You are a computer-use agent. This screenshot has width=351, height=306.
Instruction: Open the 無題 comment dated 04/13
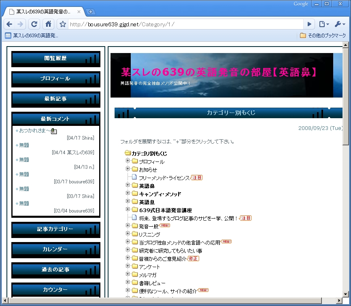pyautogui.click(x=24, y=159)
